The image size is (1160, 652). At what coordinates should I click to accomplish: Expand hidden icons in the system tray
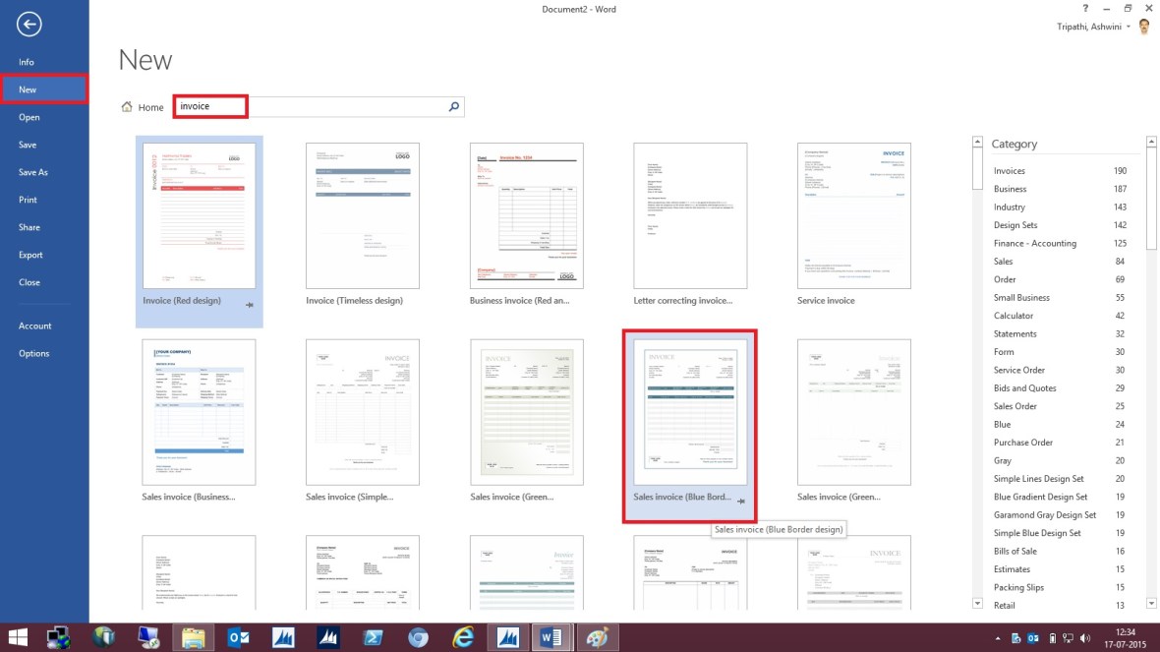[x=996, y=636]
